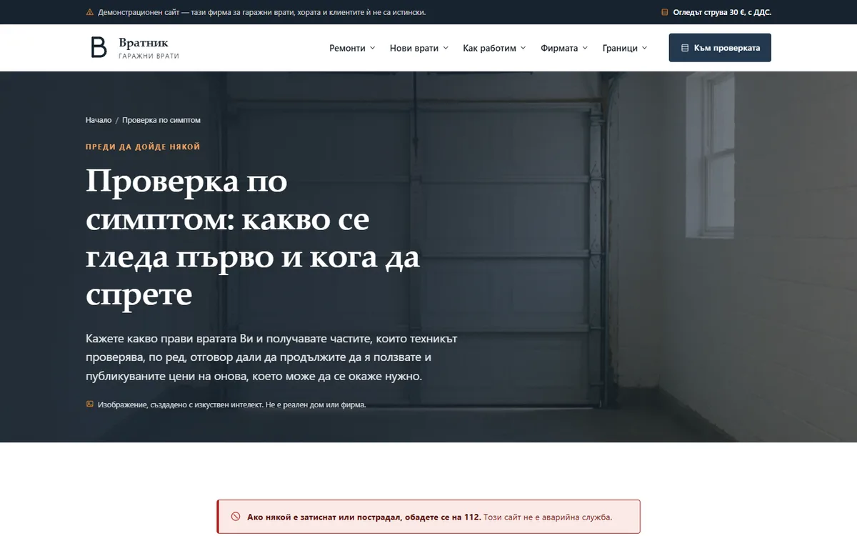Screen dimensions: 857x536
Task: Expand the Нови врати menu
Action: click(419, 48)
